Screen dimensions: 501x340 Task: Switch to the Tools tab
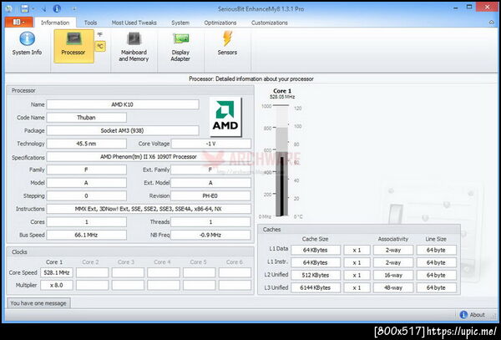90,23
